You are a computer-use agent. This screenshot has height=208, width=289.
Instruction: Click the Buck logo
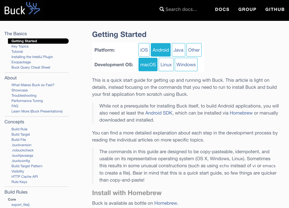pos(22,9)
